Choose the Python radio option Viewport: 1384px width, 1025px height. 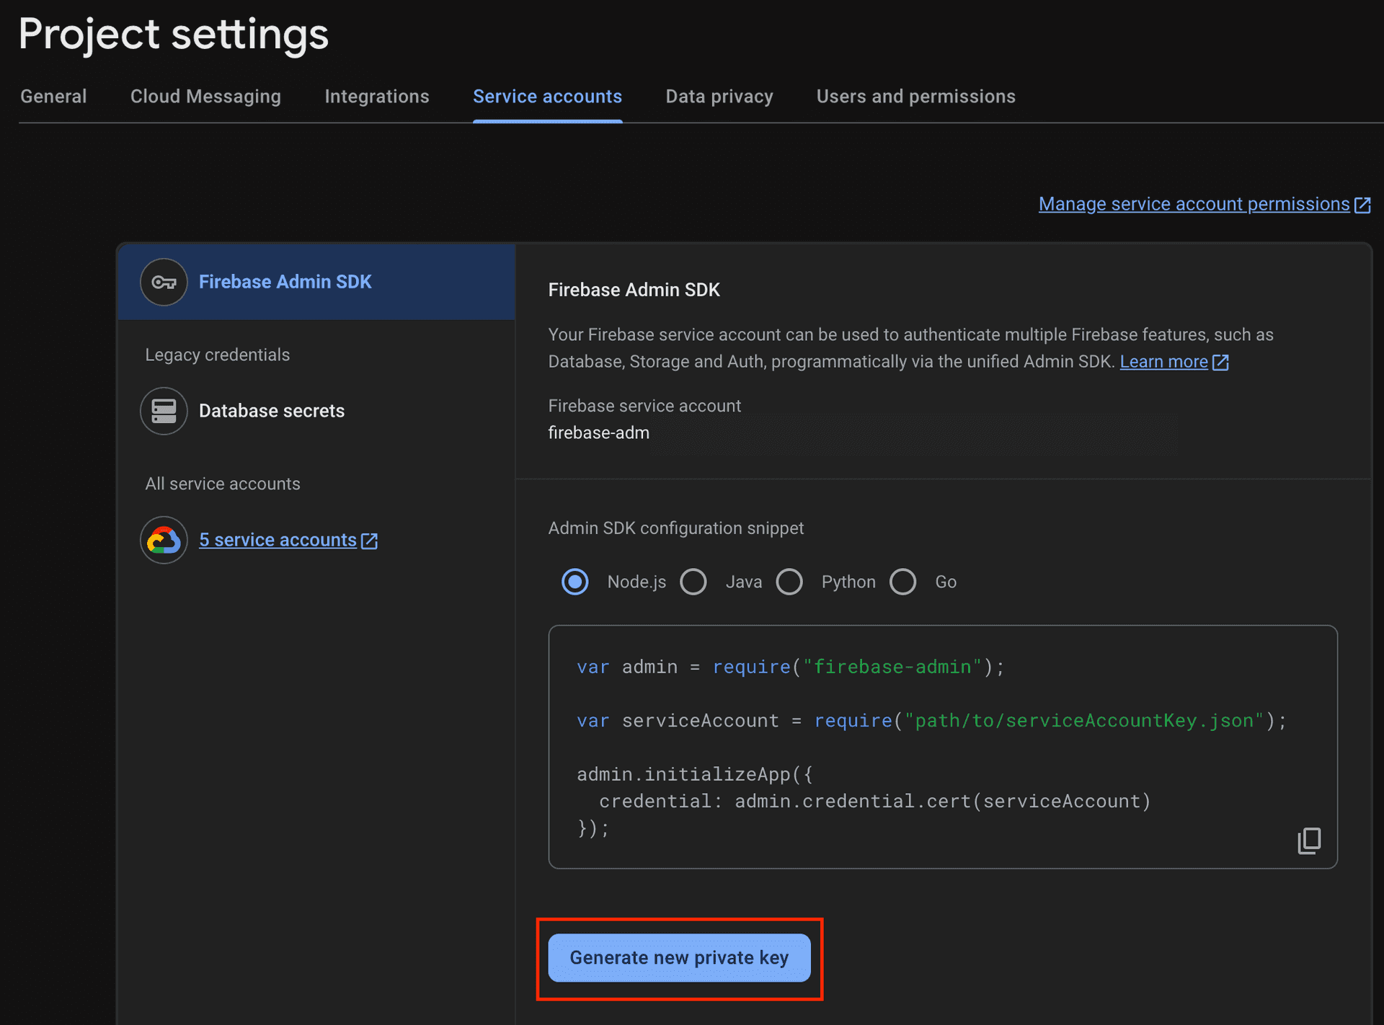[x=789, y=582]
